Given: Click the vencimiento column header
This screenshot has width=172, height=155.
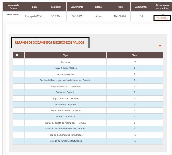Looking at the screenshot, I should (x=77, y=7).
